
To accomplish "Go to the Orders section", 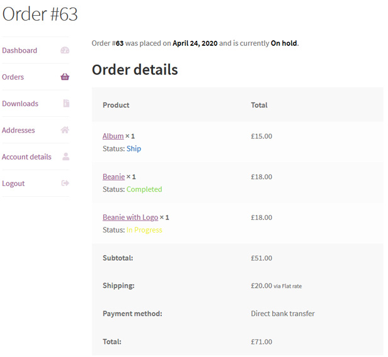I will (13, 77).
